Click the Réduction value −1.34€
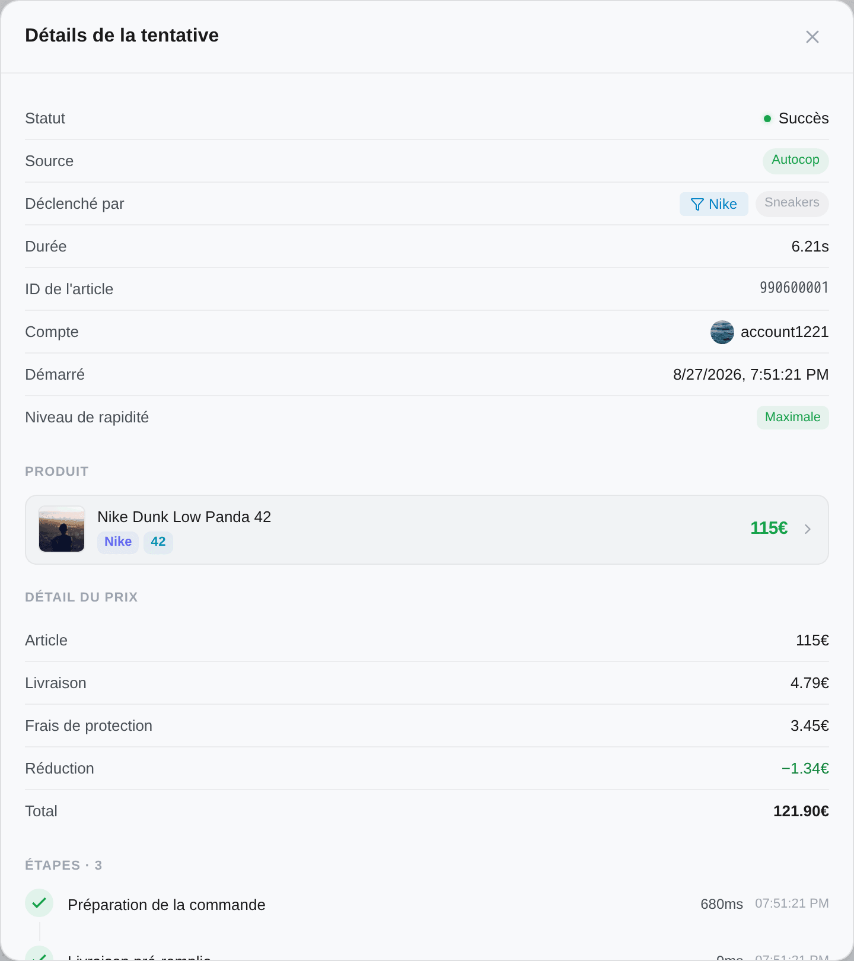Screen dimensions: 854x961 pos(805,769)
